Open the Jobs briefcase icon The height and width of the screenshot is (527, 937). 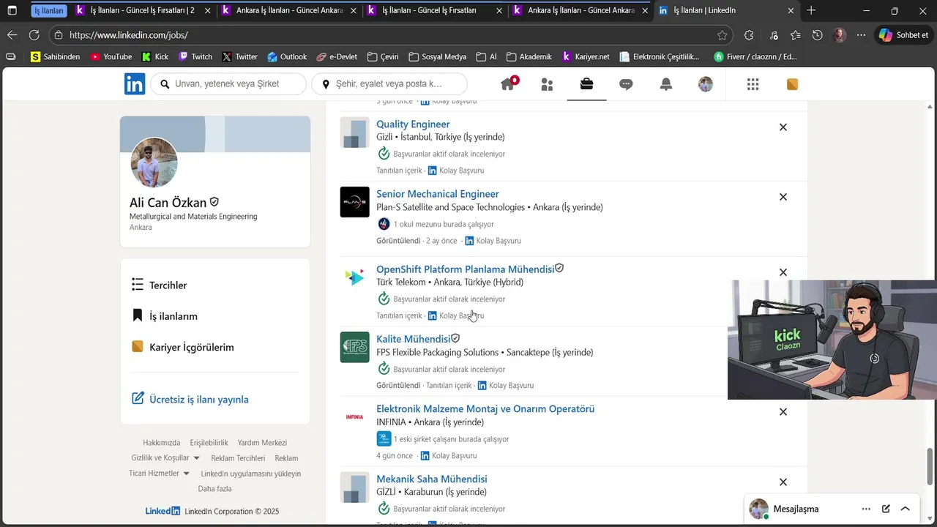[x=586, y=84]
